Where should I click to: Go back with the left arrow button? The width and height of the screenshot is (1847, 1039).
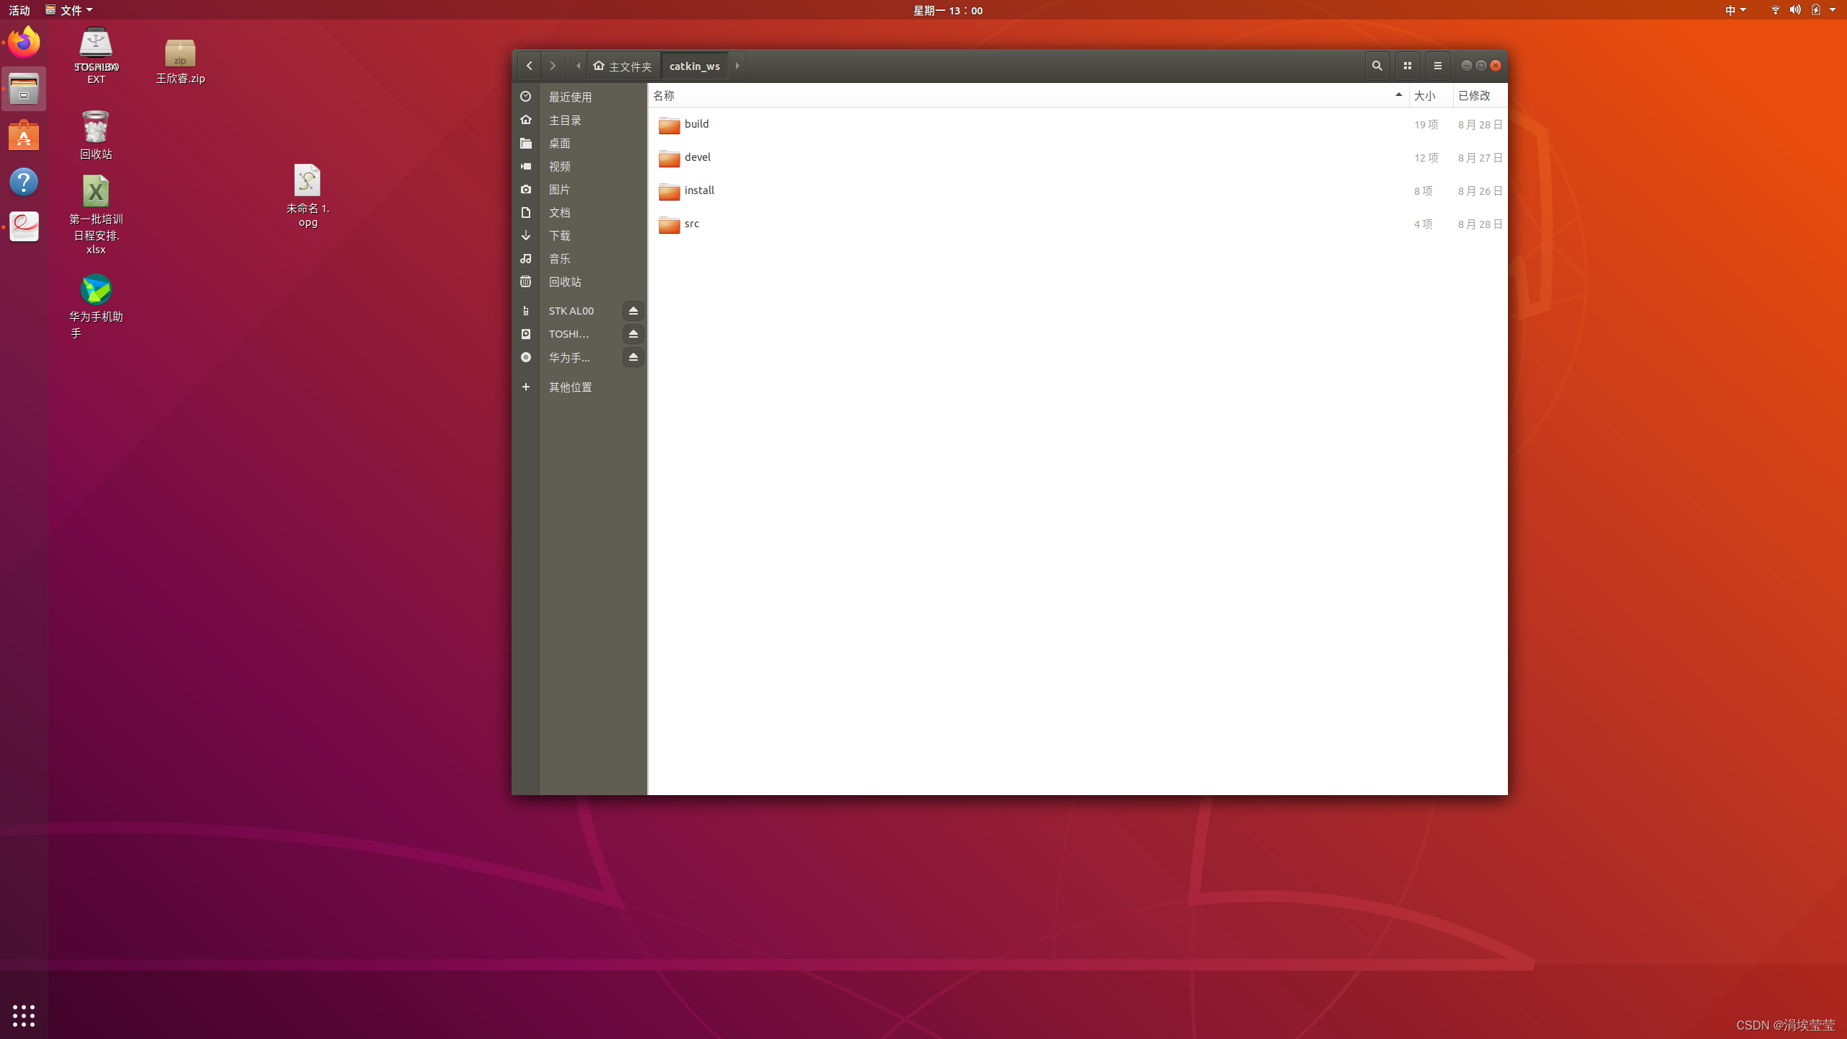pos(529,66)
